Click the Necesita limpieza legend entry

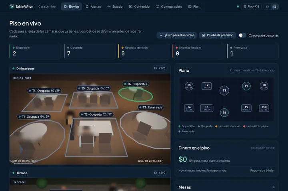(x=256, y=126)
